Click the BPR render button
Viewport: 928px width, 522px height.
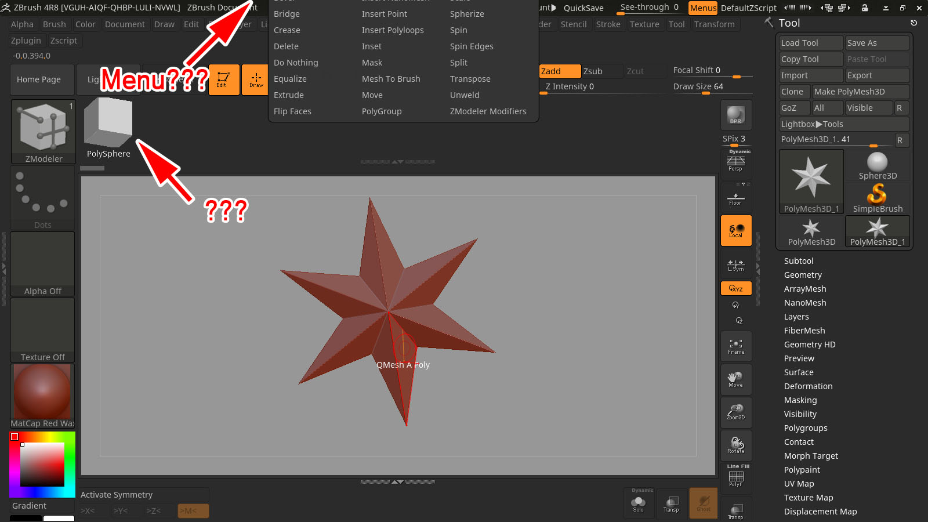(736, 115)
